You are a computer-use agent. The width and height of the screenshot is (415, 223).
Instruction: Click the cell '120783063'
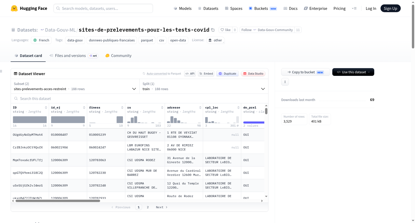pyautogui.click(x=106, y=160)
